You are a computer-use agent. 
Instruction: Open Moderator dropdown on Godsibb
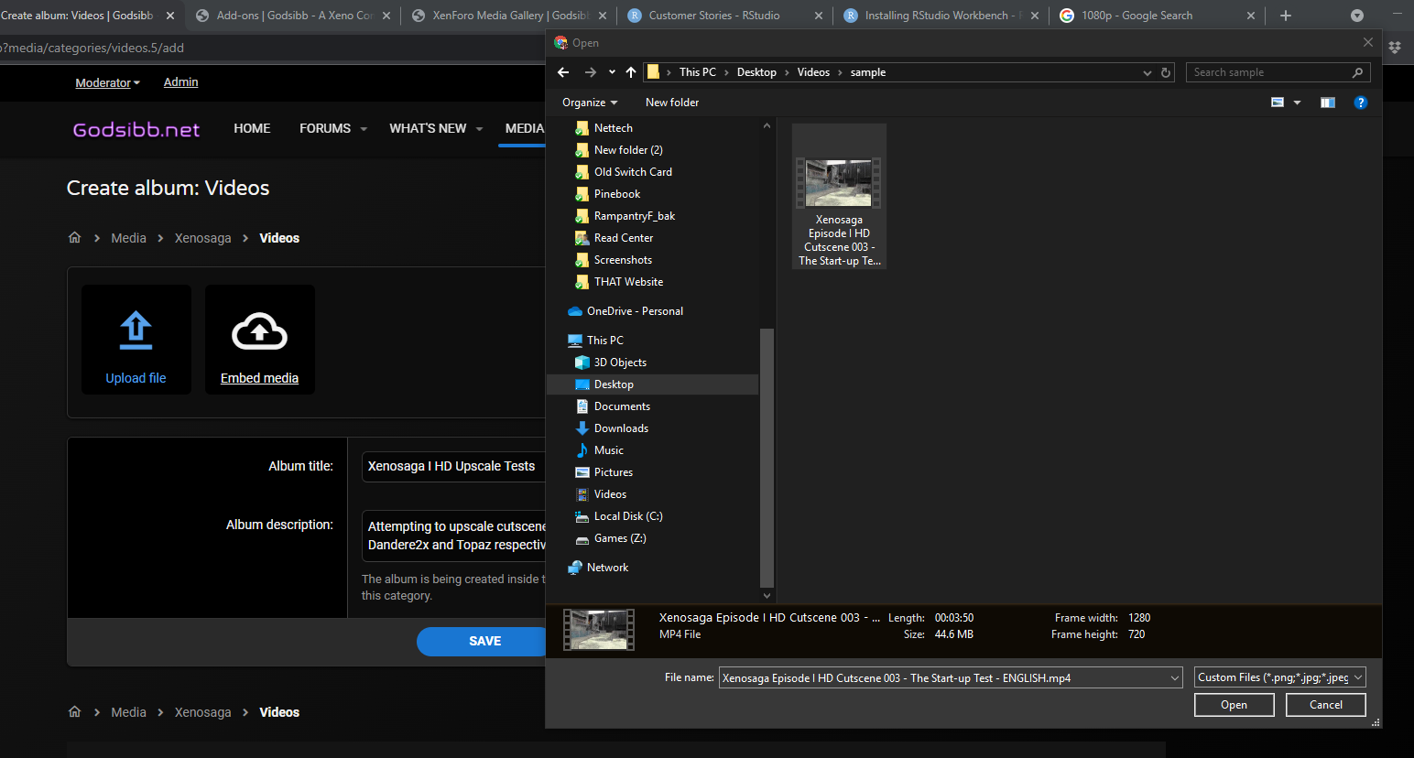coord(107,82)
